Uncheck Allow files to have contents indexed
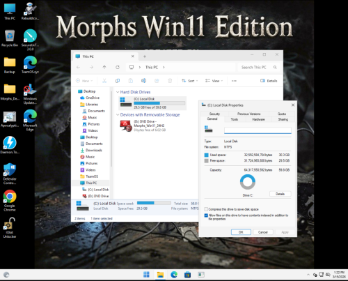348x281 pixels. [206, 215]
